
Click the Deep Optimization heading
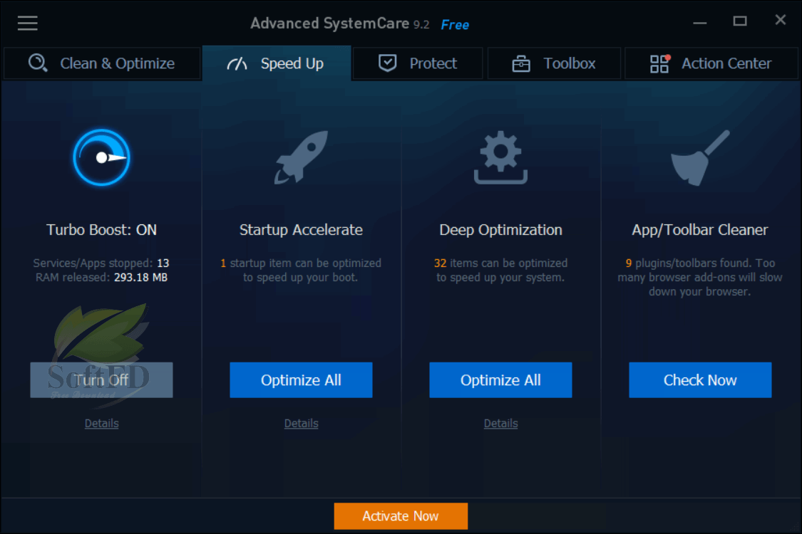click(500, 230)
